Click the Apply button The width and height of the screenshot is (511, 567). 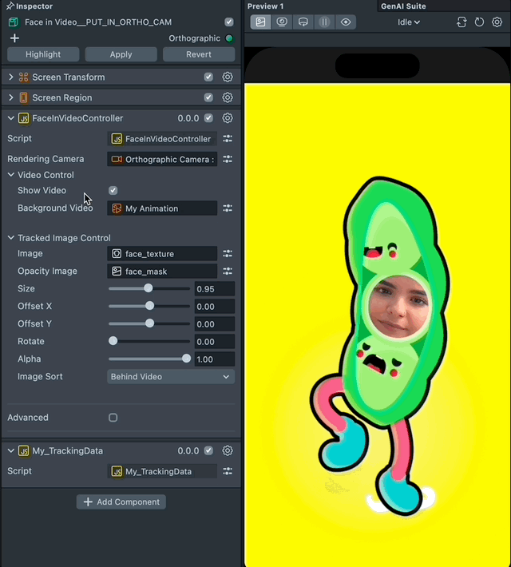121,54
